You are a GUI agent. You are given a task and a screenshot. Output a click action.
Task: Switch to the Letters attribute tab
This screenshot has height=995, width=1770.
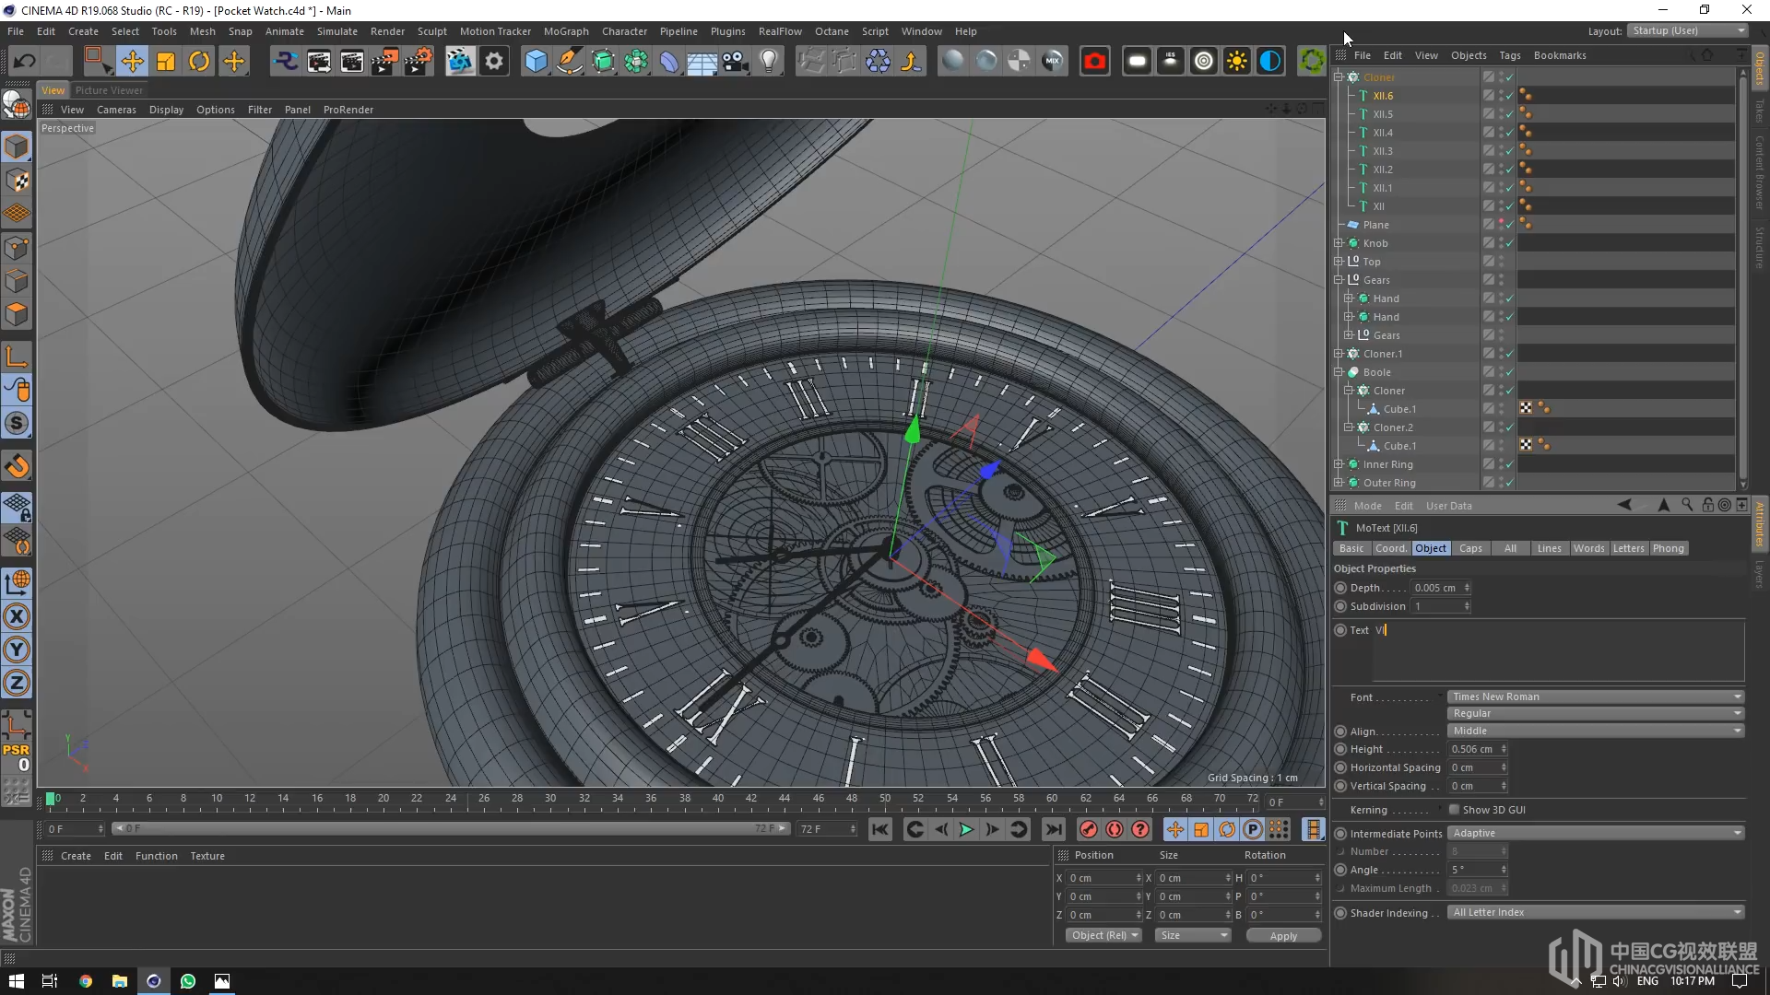[1628, 548]
